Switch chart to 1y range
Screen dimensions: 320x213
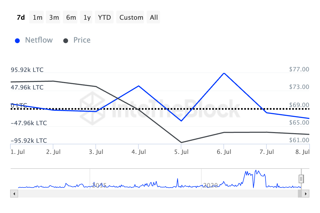pyautogui.click(x=87, y=18)
